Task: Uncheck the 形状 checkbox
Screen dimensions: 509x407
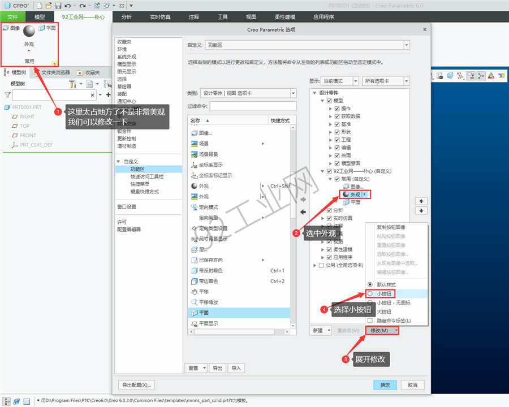Action: (337, 132)
